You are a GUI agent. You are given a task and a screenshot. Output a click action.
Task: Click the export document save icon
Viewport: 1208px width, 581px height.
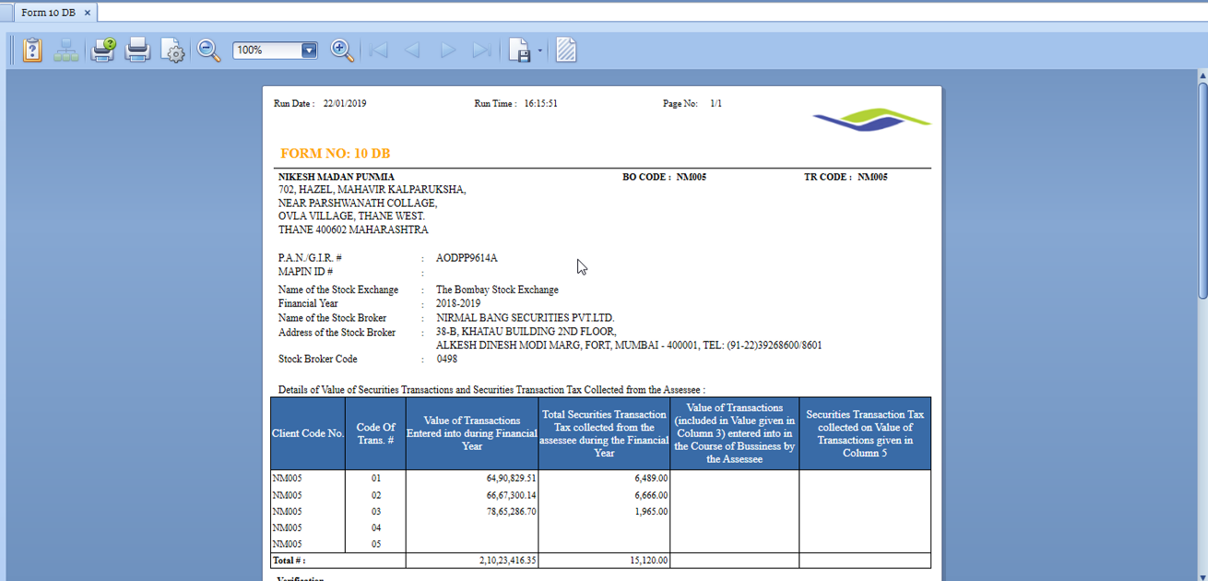click(519, 50)
